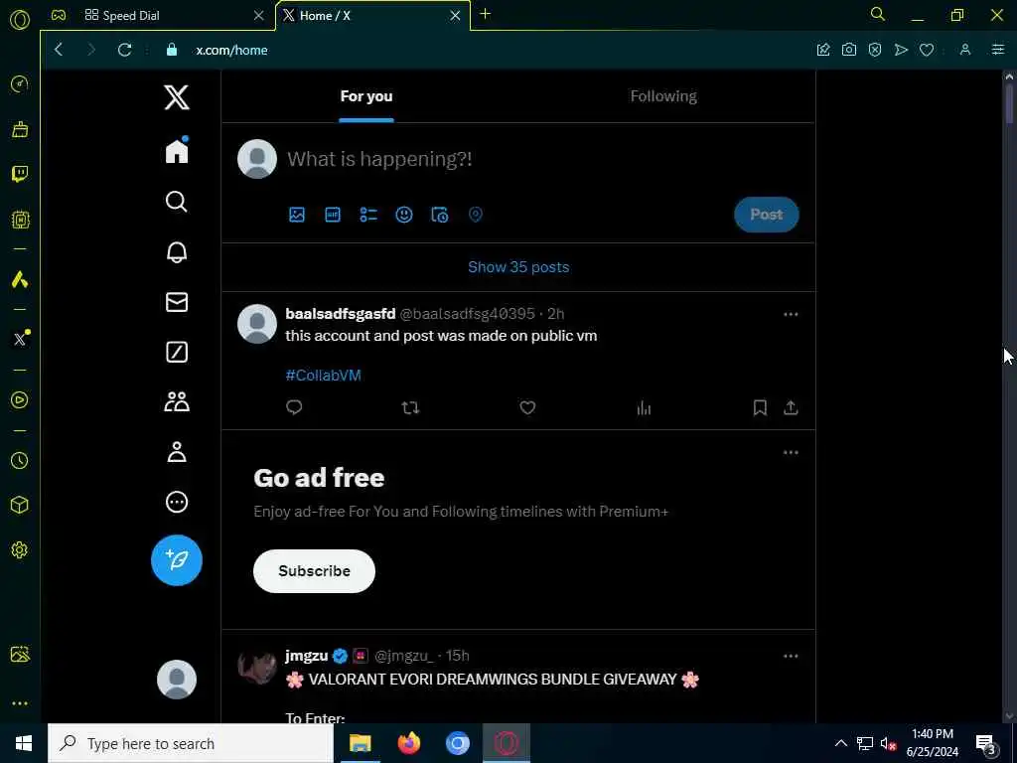Open Communities icon in sidebar
Image resolution: width=1017 pixels, height=763 pixels.
(x=177, y=402)
